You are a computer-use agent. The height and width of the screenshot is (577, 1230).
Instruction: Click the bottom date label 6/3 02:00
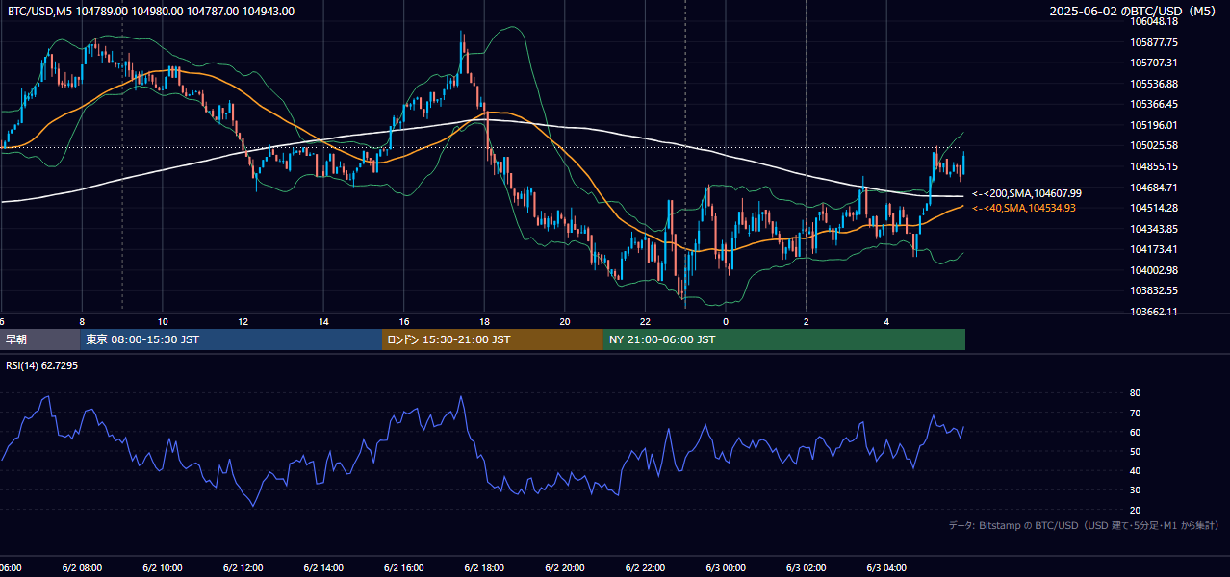coord(807,568)
